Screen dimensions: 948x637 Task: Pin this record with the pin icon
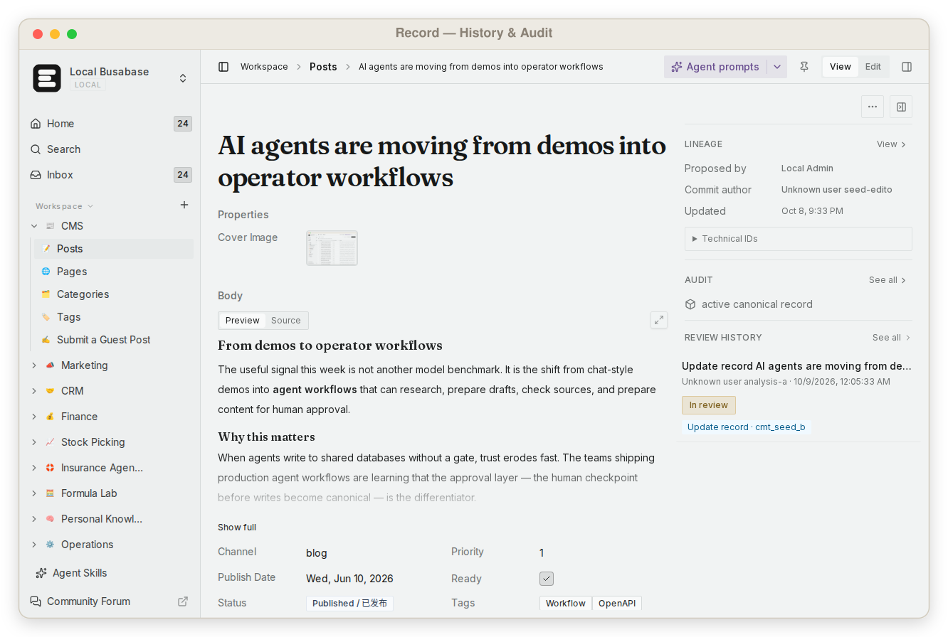(804, 67)
